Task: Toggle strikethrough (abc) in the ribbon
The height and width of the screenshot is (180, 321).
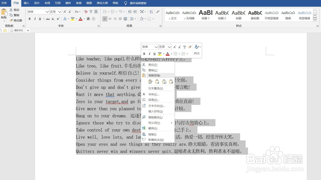Action: [48, 19]
